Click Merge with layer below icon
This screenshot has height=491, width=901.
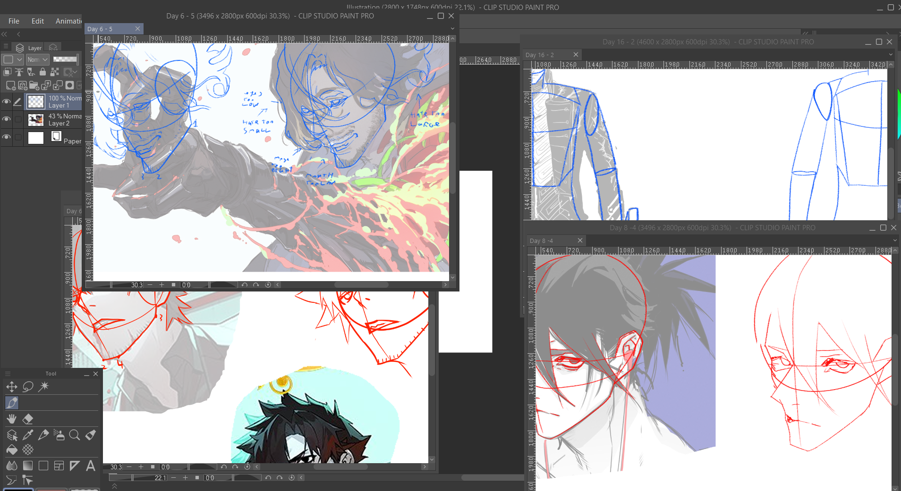coord(58,85)
